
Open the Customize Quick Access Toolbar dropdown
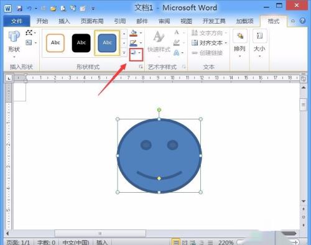tap(93, 9)
